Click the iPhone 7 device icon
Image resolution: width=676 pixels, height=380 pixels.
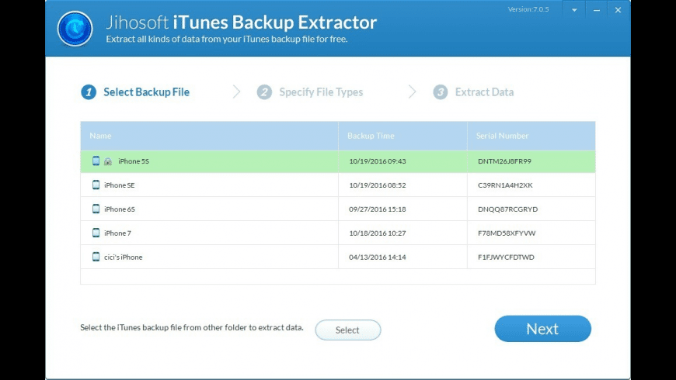[96, 233]
